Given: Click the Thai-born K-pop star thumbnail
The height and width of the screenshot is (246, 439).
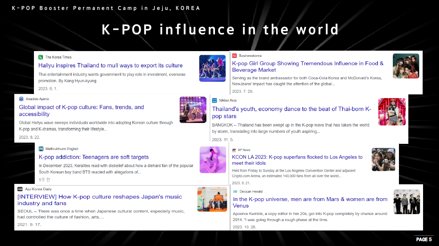Looking at the screenshot, I should pos(392,112).
